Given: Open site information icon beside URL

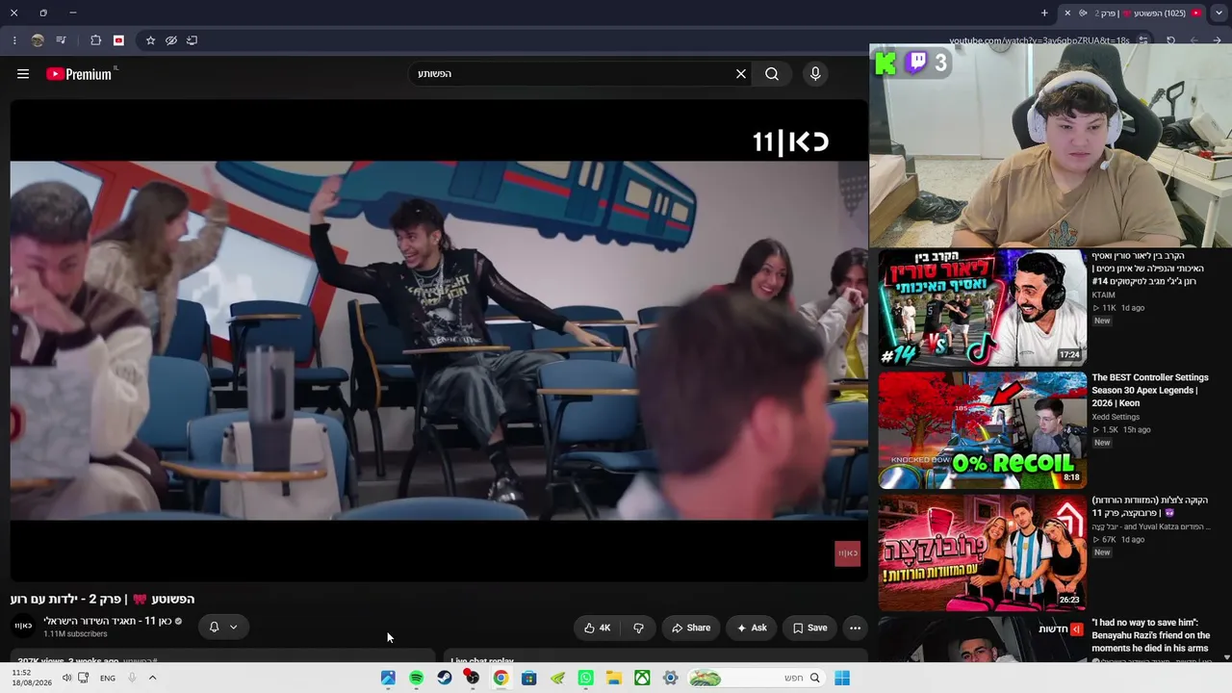Looking at the screenshot, I should [x=1143, y=40].
